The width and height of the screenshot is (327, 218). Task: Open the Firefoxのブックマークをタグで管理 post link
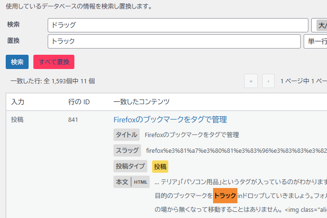click(x=170, y=119)
